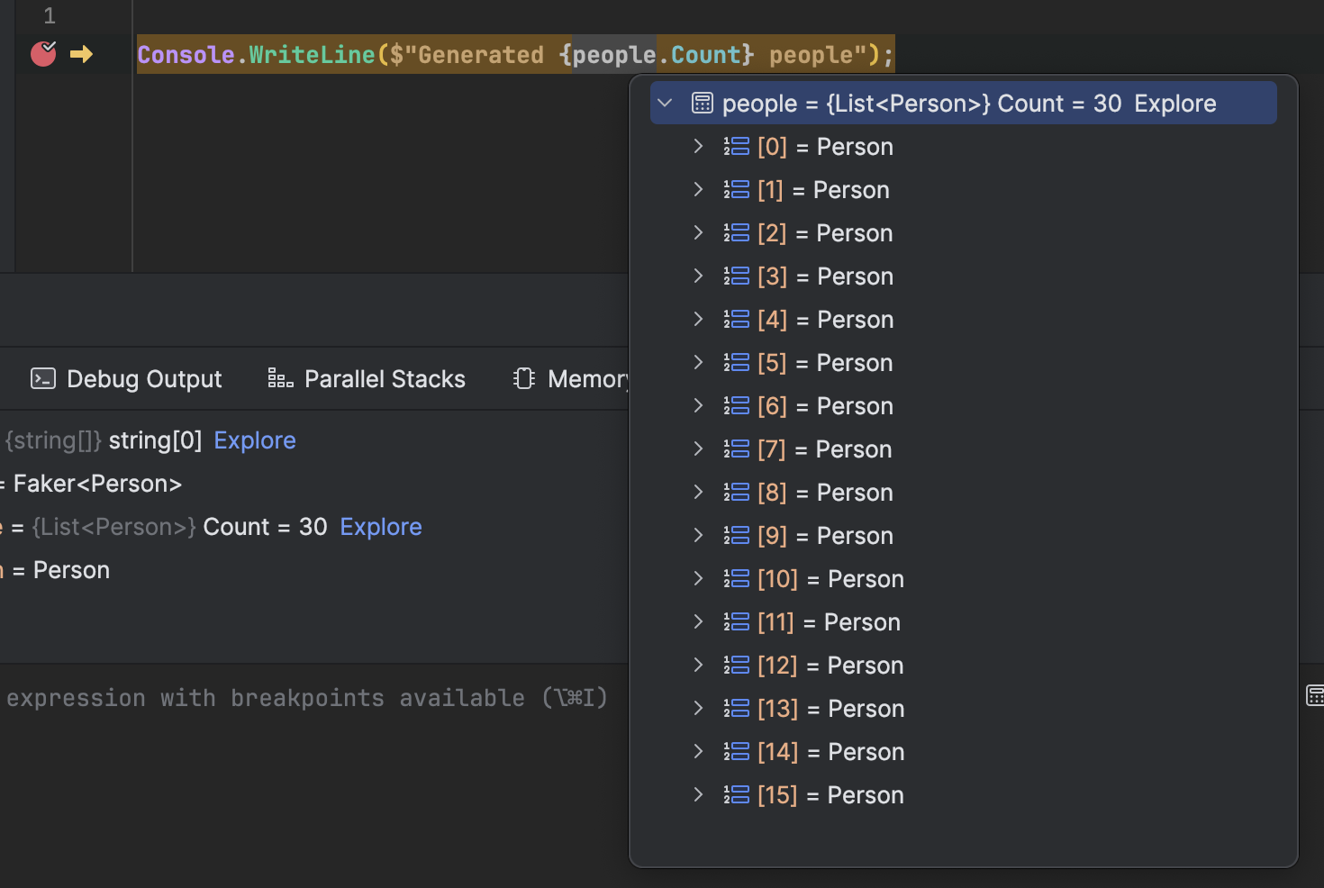1324x888 pixels.
Task: Expand the [8] = Person entry
Action: click(698, 493)
